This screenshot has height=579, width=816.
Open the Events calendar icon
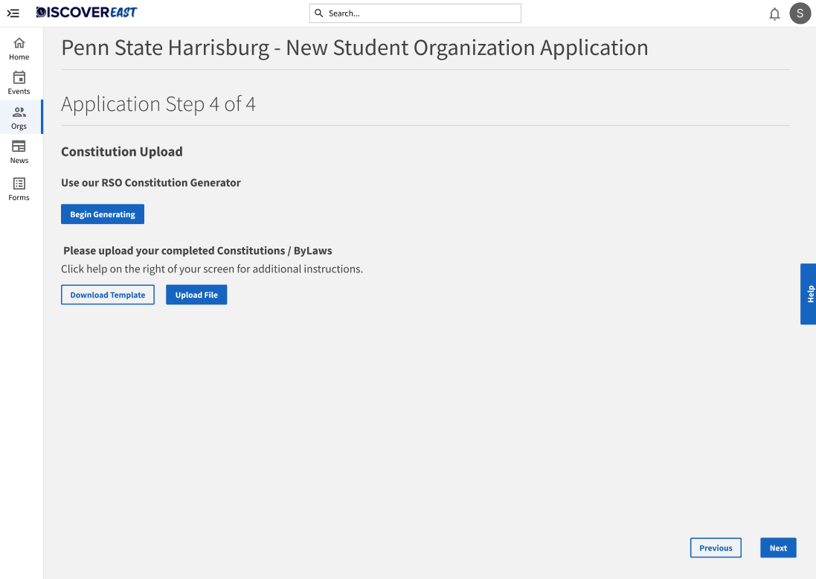pos(19,77)
